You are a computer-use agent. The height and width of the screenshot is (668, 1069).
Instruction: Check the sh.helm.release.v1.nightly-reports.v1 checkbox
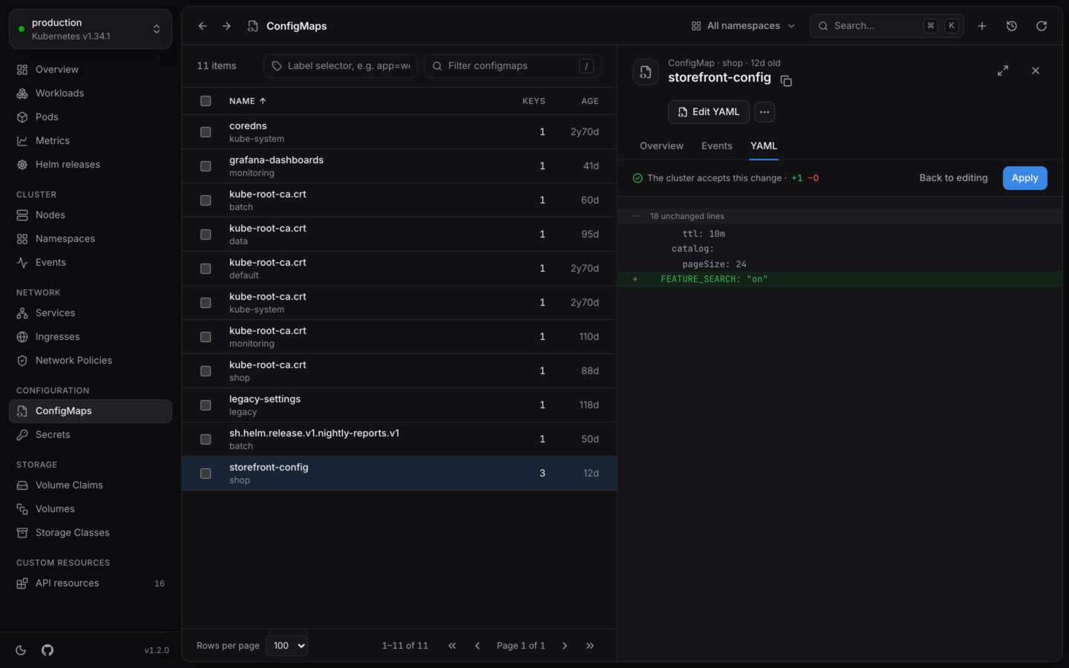pyautogui.click(x=206, y=439)
